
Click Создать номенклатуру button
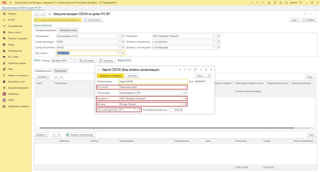(80, 135)
